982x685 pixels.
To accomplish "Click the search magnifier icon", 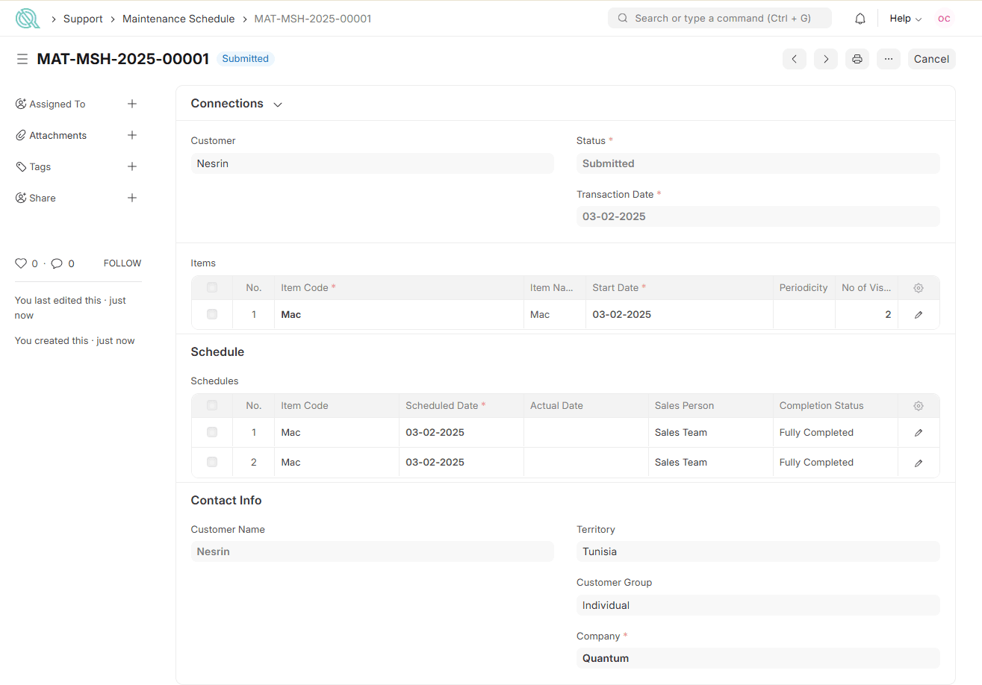I will [x=623, y=18].
